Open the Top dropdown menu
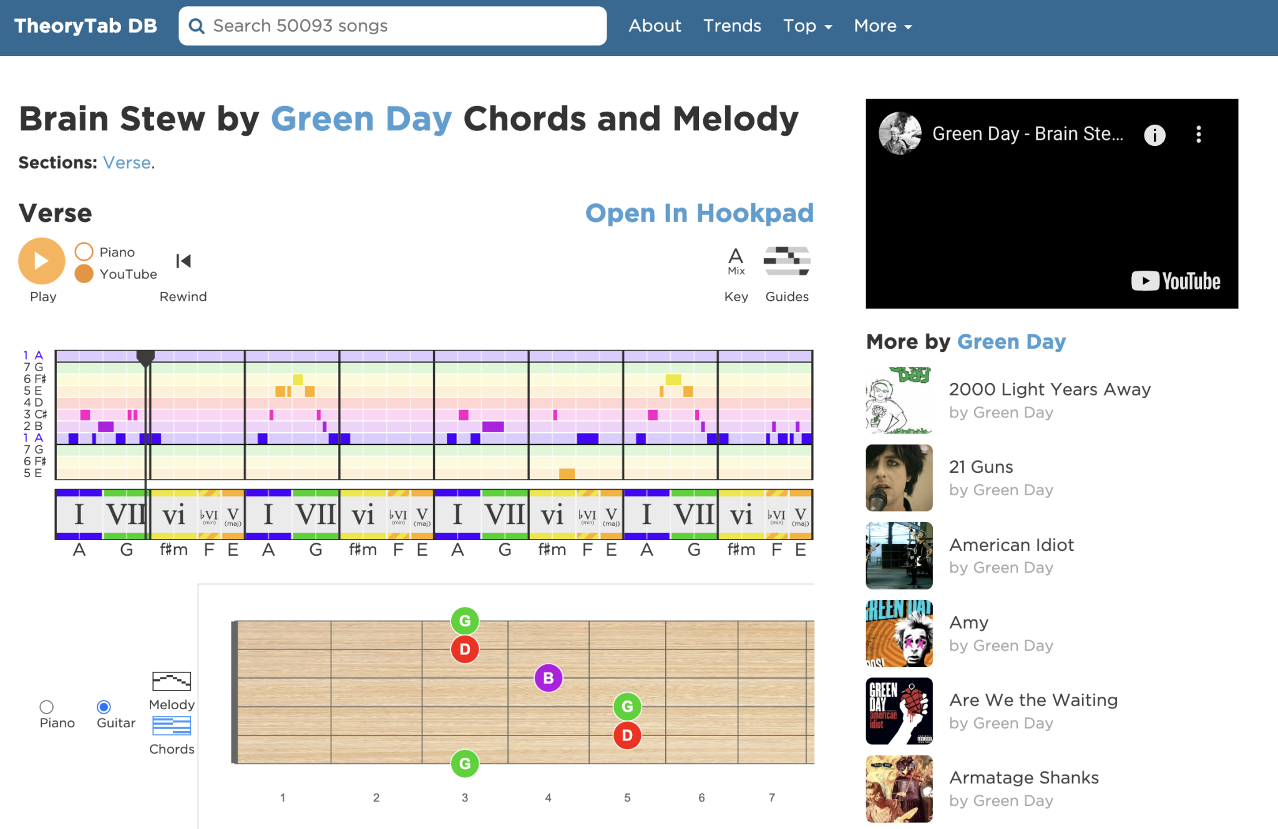 pyautogui.click(x=807, y=26)
